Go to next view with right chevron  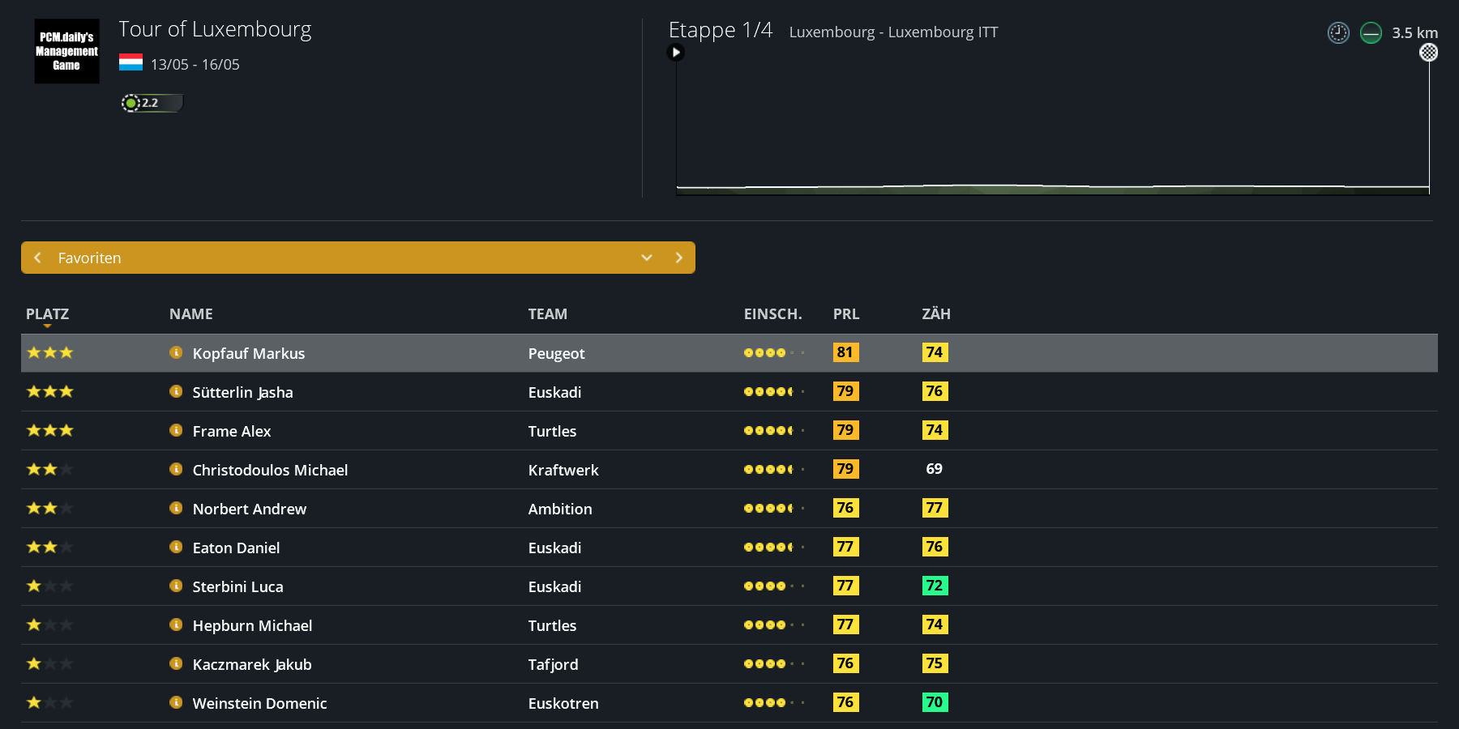(x=679, y=258)
